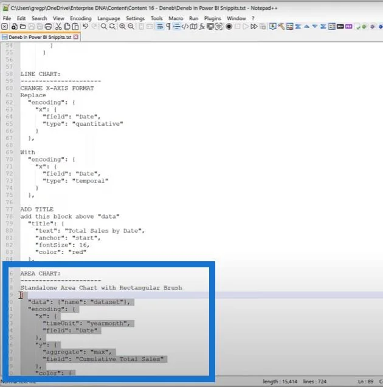Click line number 77 in the margin
Viewport: 383px width, 387px height.
[x=9, y=209]
